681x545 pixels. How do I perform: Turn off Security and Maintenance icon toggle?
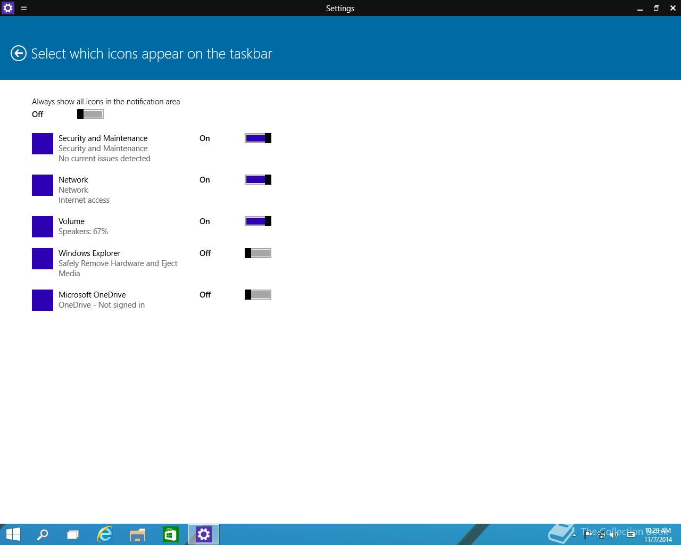258,138
